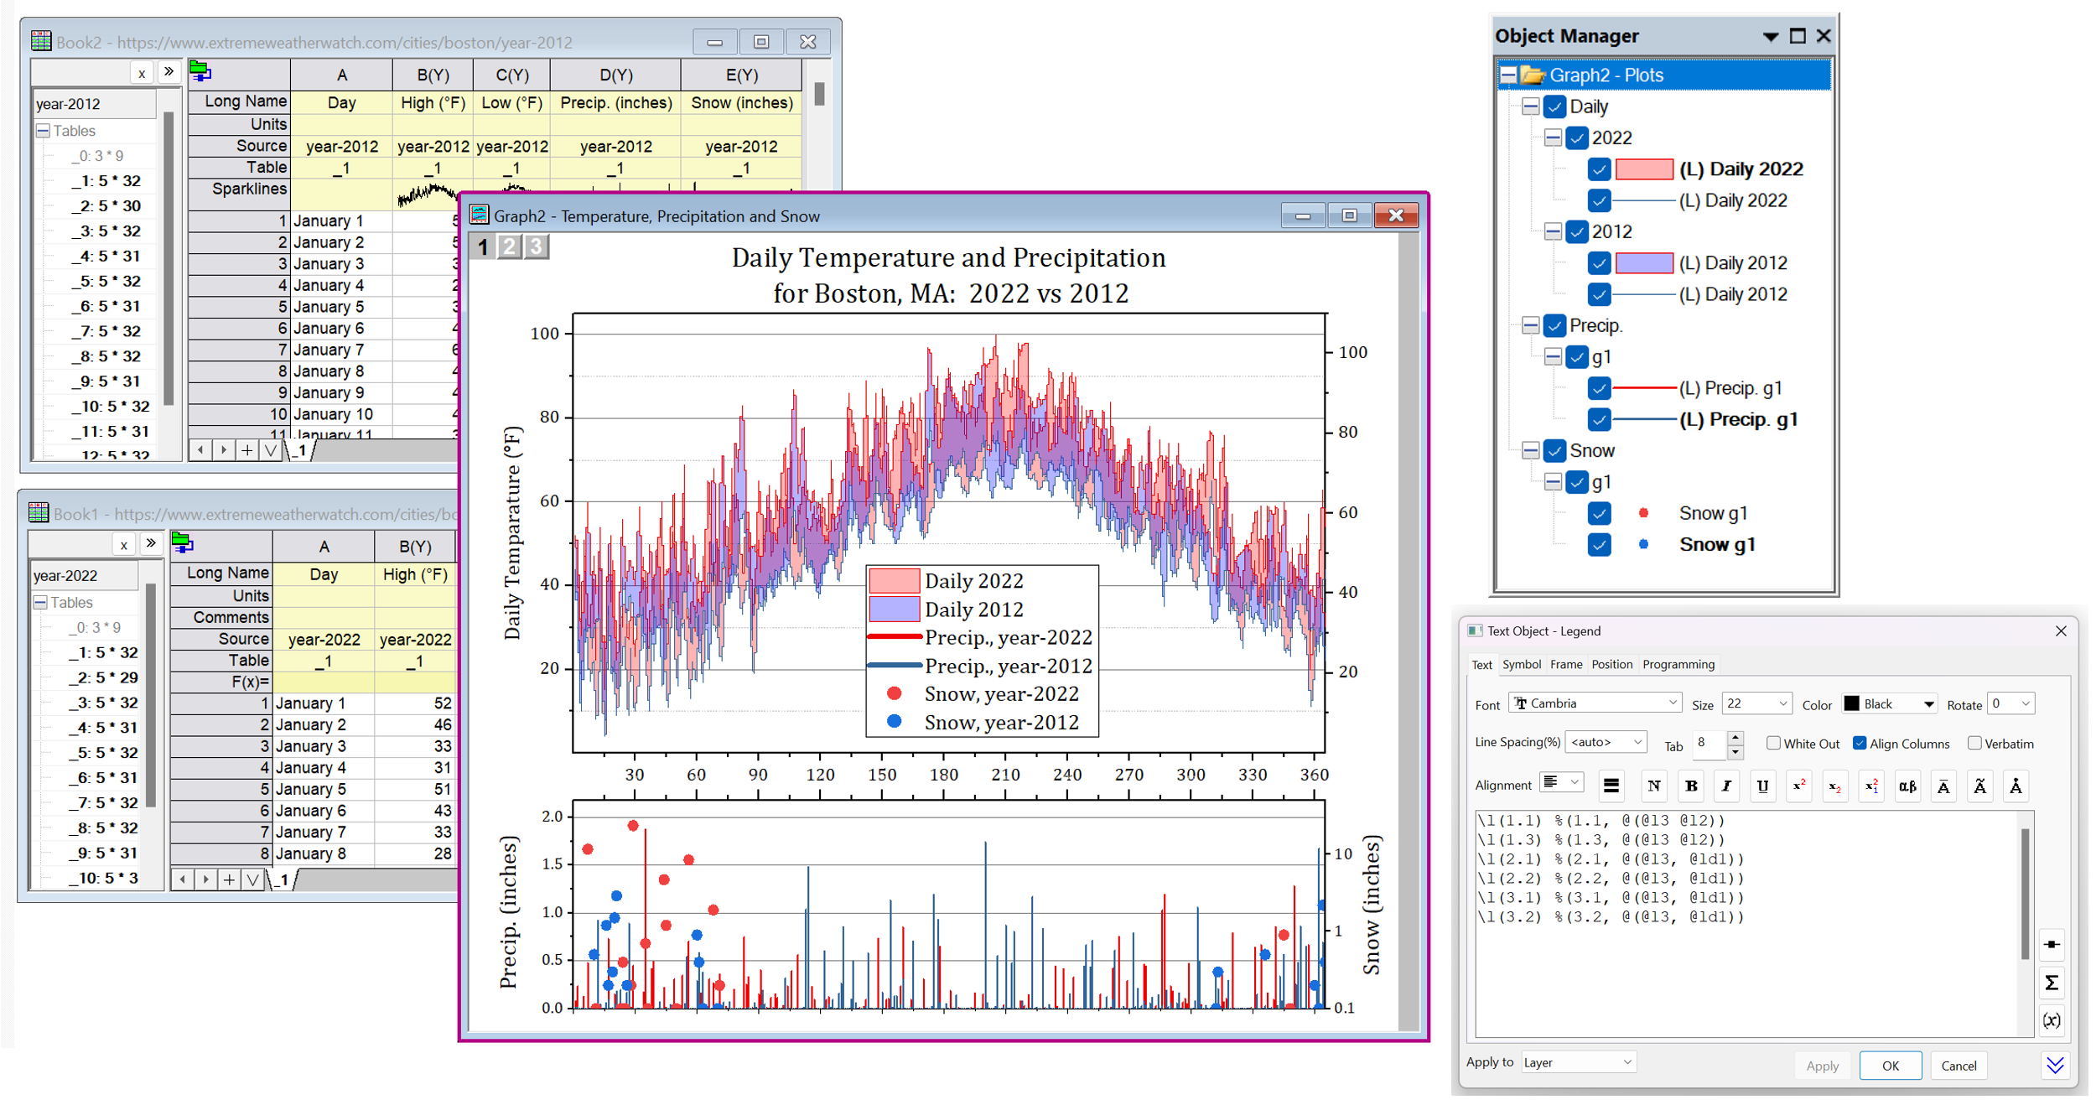Click the subscript x₂ button
This screenshot has height=1105, width=2096.
[1835, 786]
